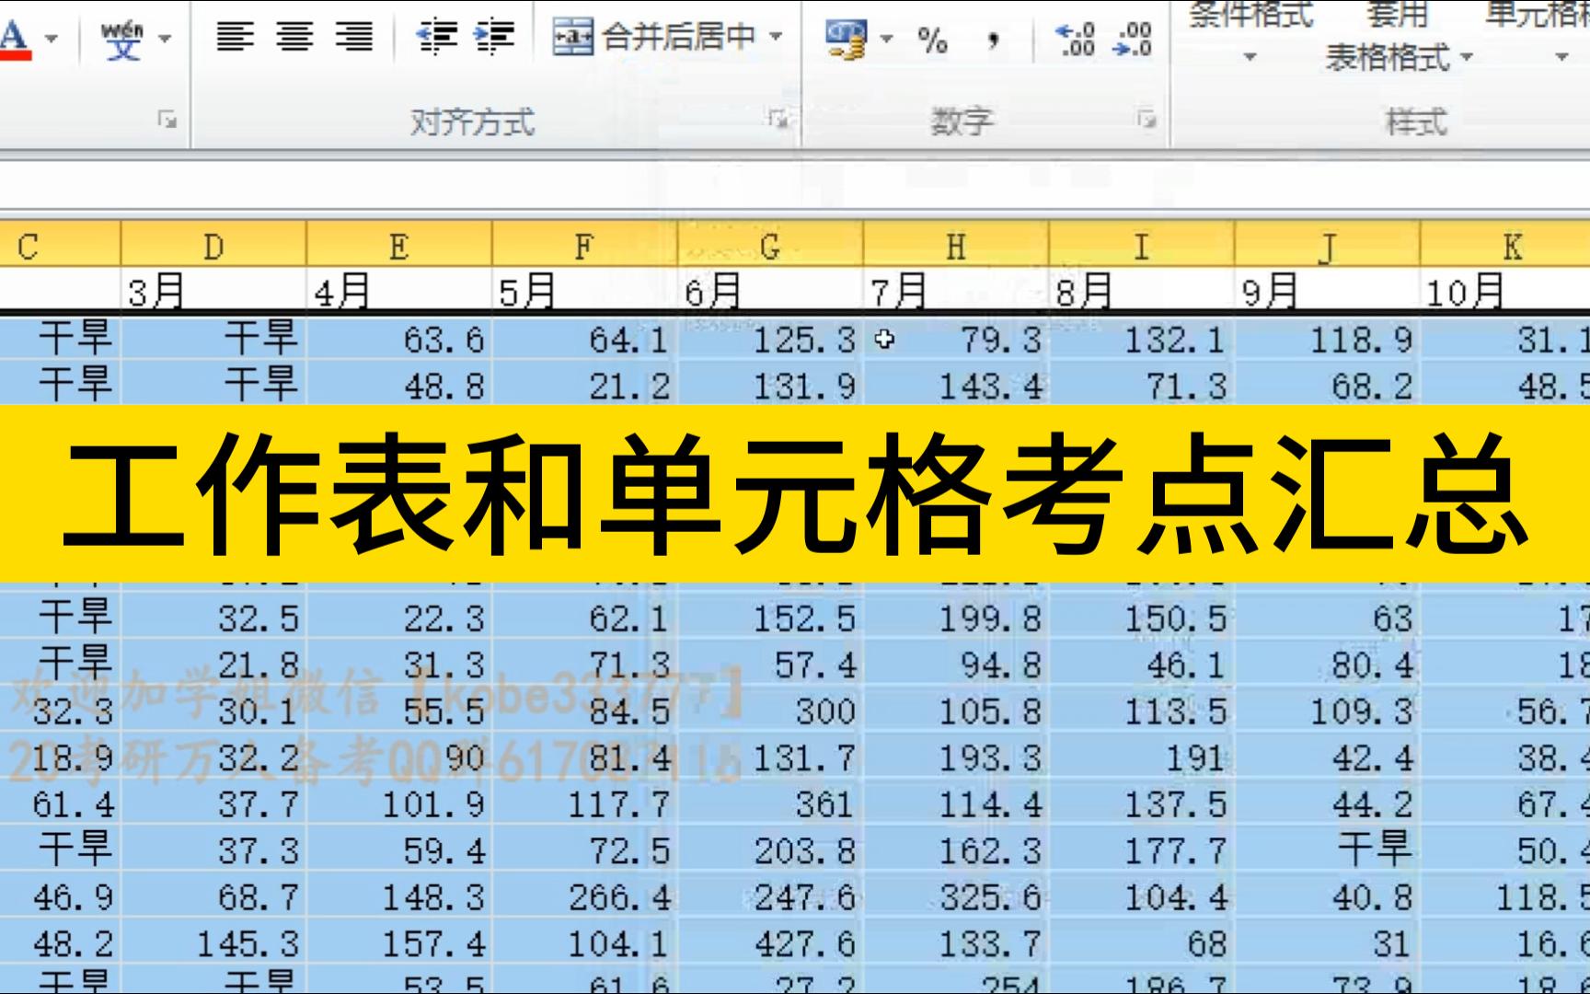The image size is (1590, 994).
Task: Select the cell containing 118.9
Action: tap(1328, 340)
